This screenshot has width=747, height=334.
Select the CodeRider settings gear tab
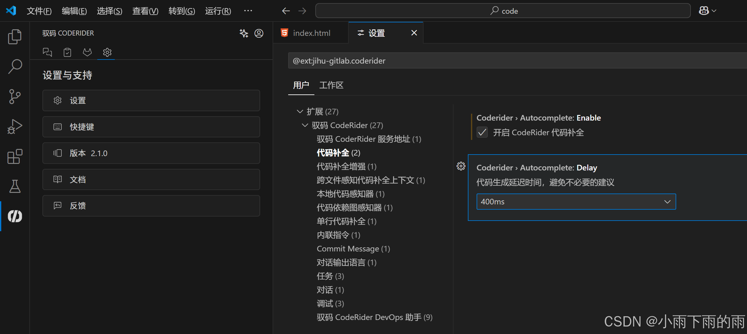coord(107,52)
